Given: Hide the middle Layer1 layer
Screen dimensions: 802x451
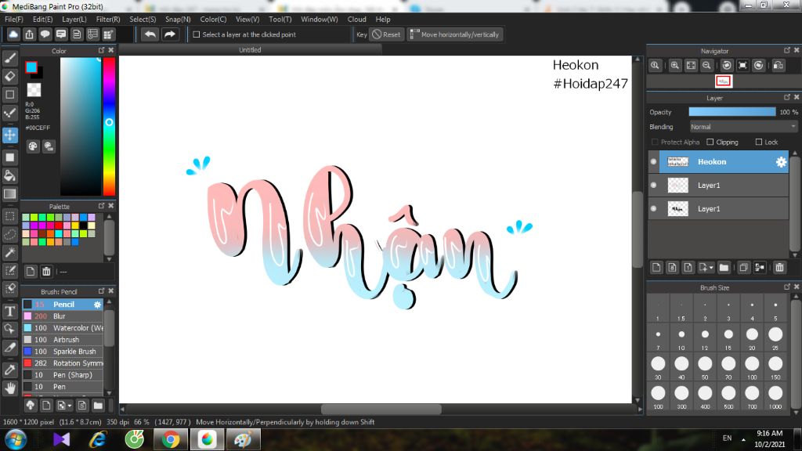Looking at the screenshot, I should (x=654, y=185).
